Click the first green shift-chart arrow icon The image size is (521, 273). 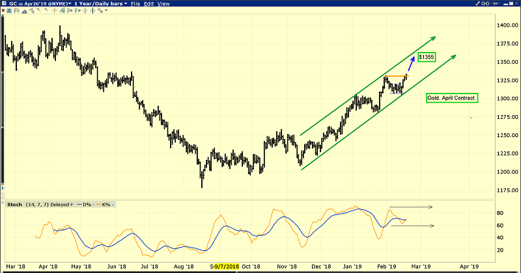tap(70, 10)
